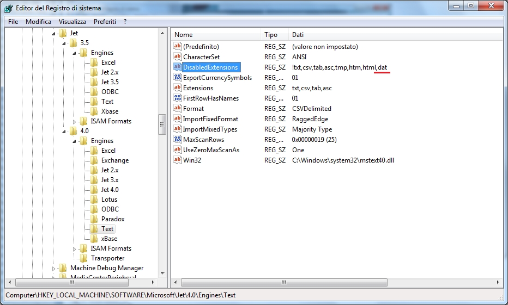Select Jet 3.x key in tree

click(x=110, y=179)
